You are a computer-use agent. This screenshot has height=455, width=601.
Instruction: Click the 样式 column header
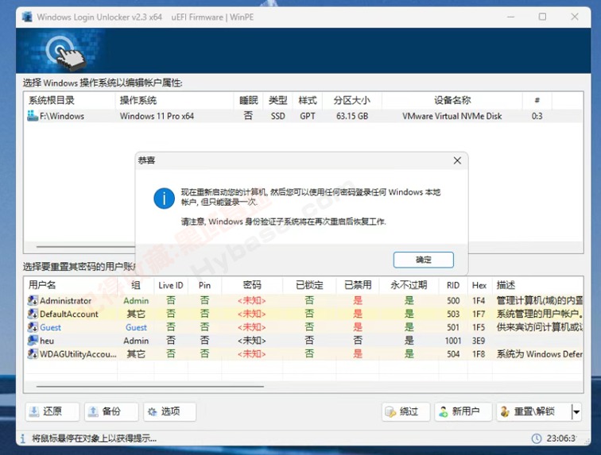click(308, 100)
